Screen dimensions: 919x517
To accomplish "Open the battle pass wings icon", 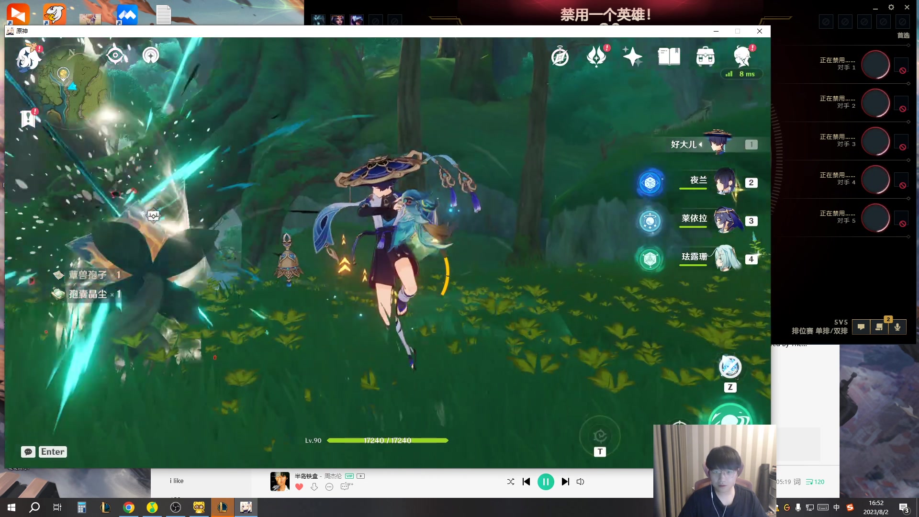I will [596, 56].
